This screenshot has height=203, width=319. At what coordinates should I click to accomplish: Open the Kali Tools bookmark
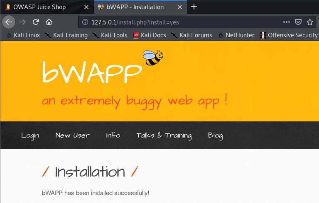pos(110,35)
